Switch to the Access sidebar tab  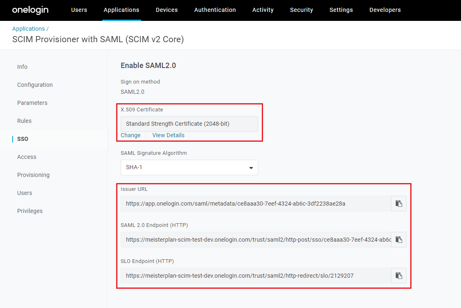pos(27,157)
